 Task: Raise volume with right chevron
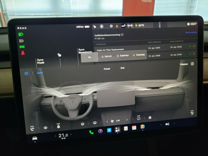(174, 123)
